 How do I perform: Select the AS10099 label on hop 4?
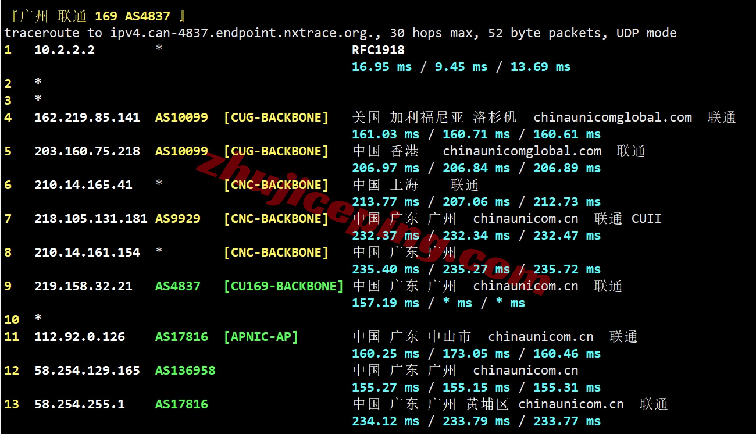180,117
